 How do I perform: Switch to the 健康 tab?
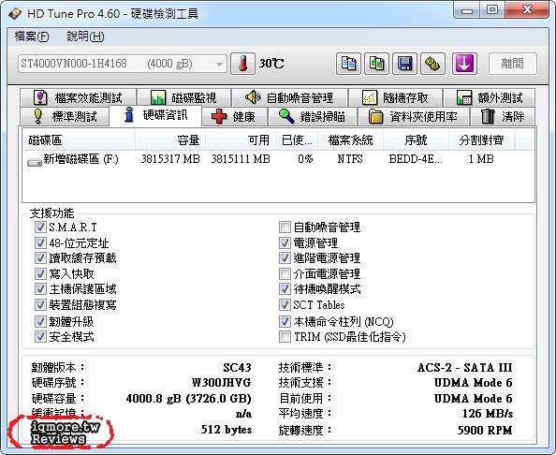pos(234,116)
